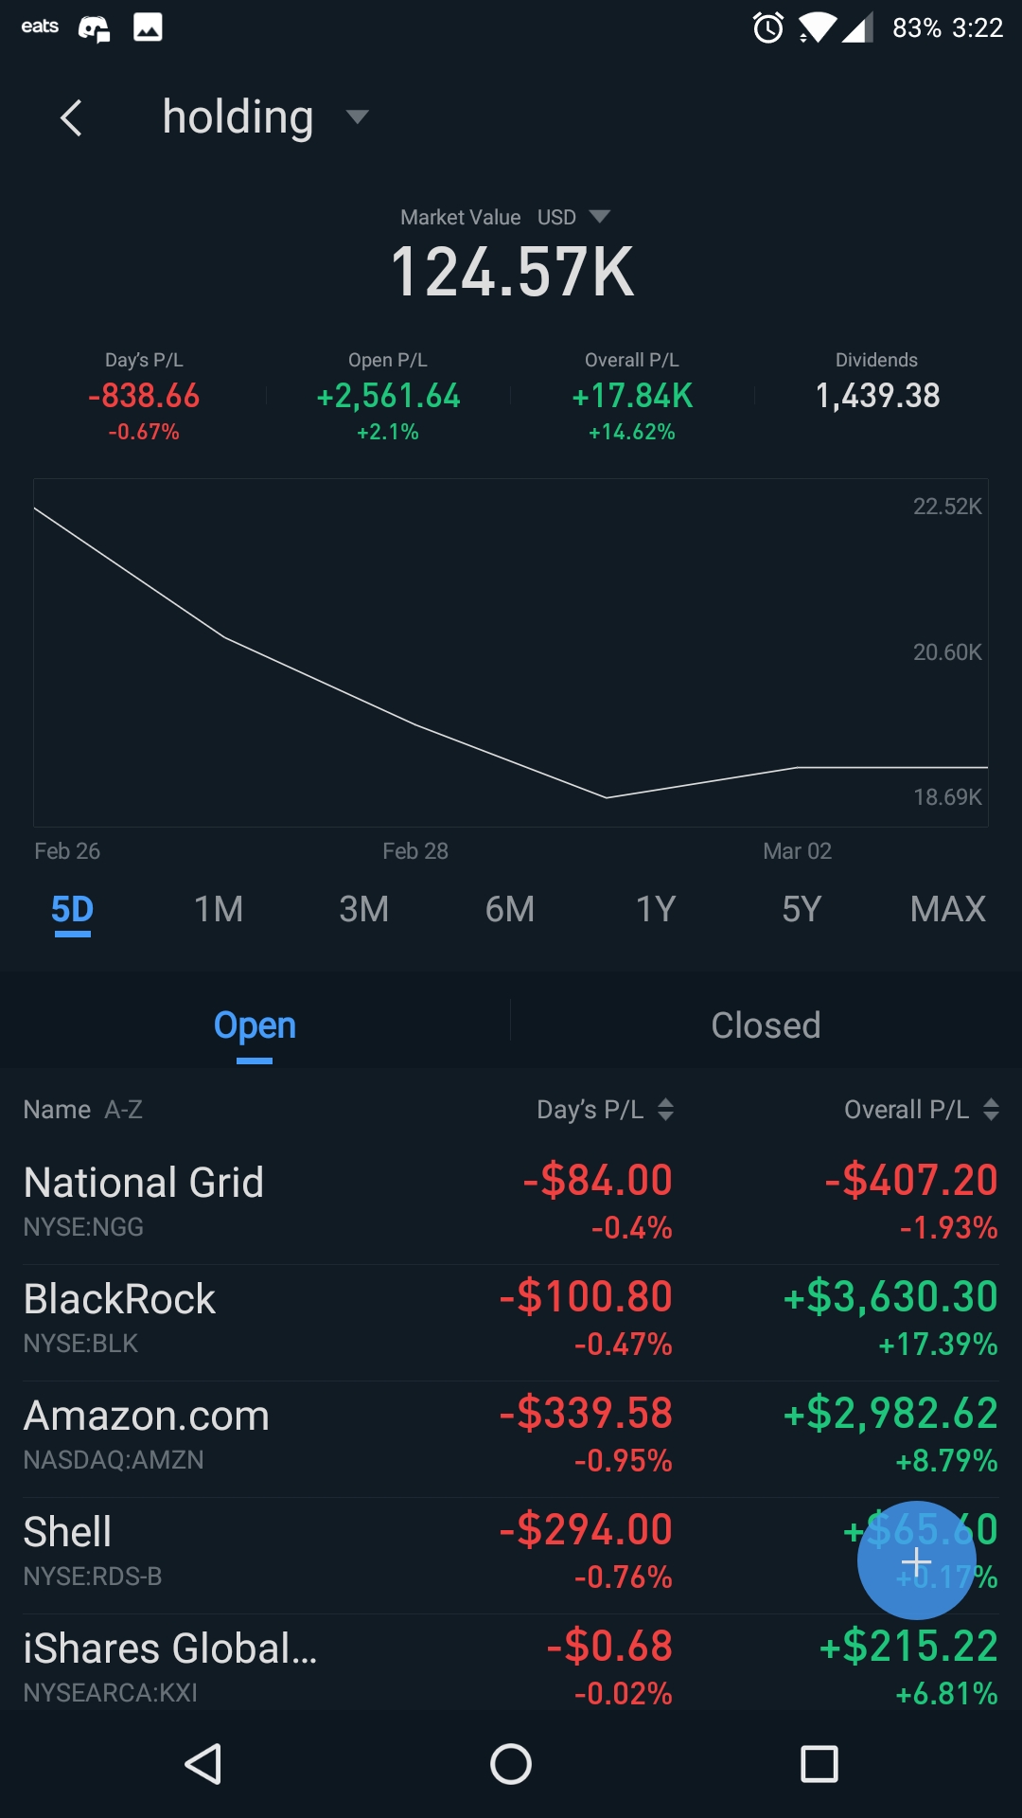
Task: View the National Grid position
Action: click(x=284, y=1203)
